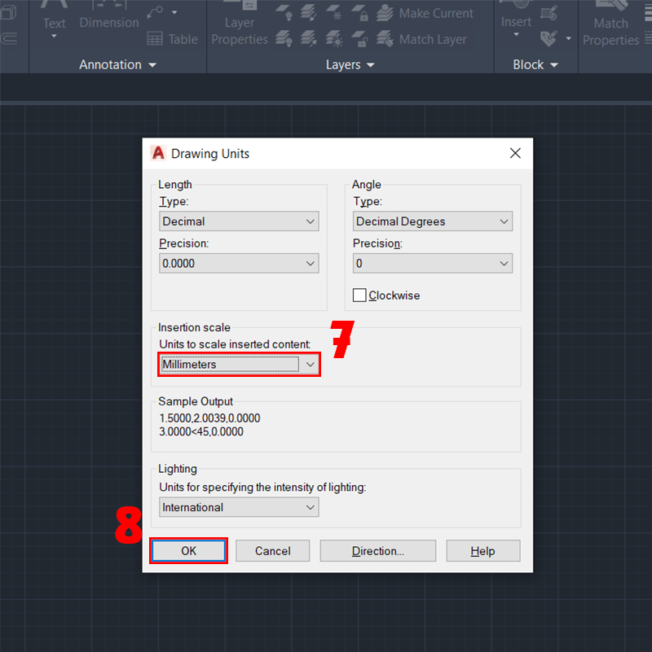Click OK in Drawing Units dialog
Screen dimensions: 652x652
[x=188, y=551]
